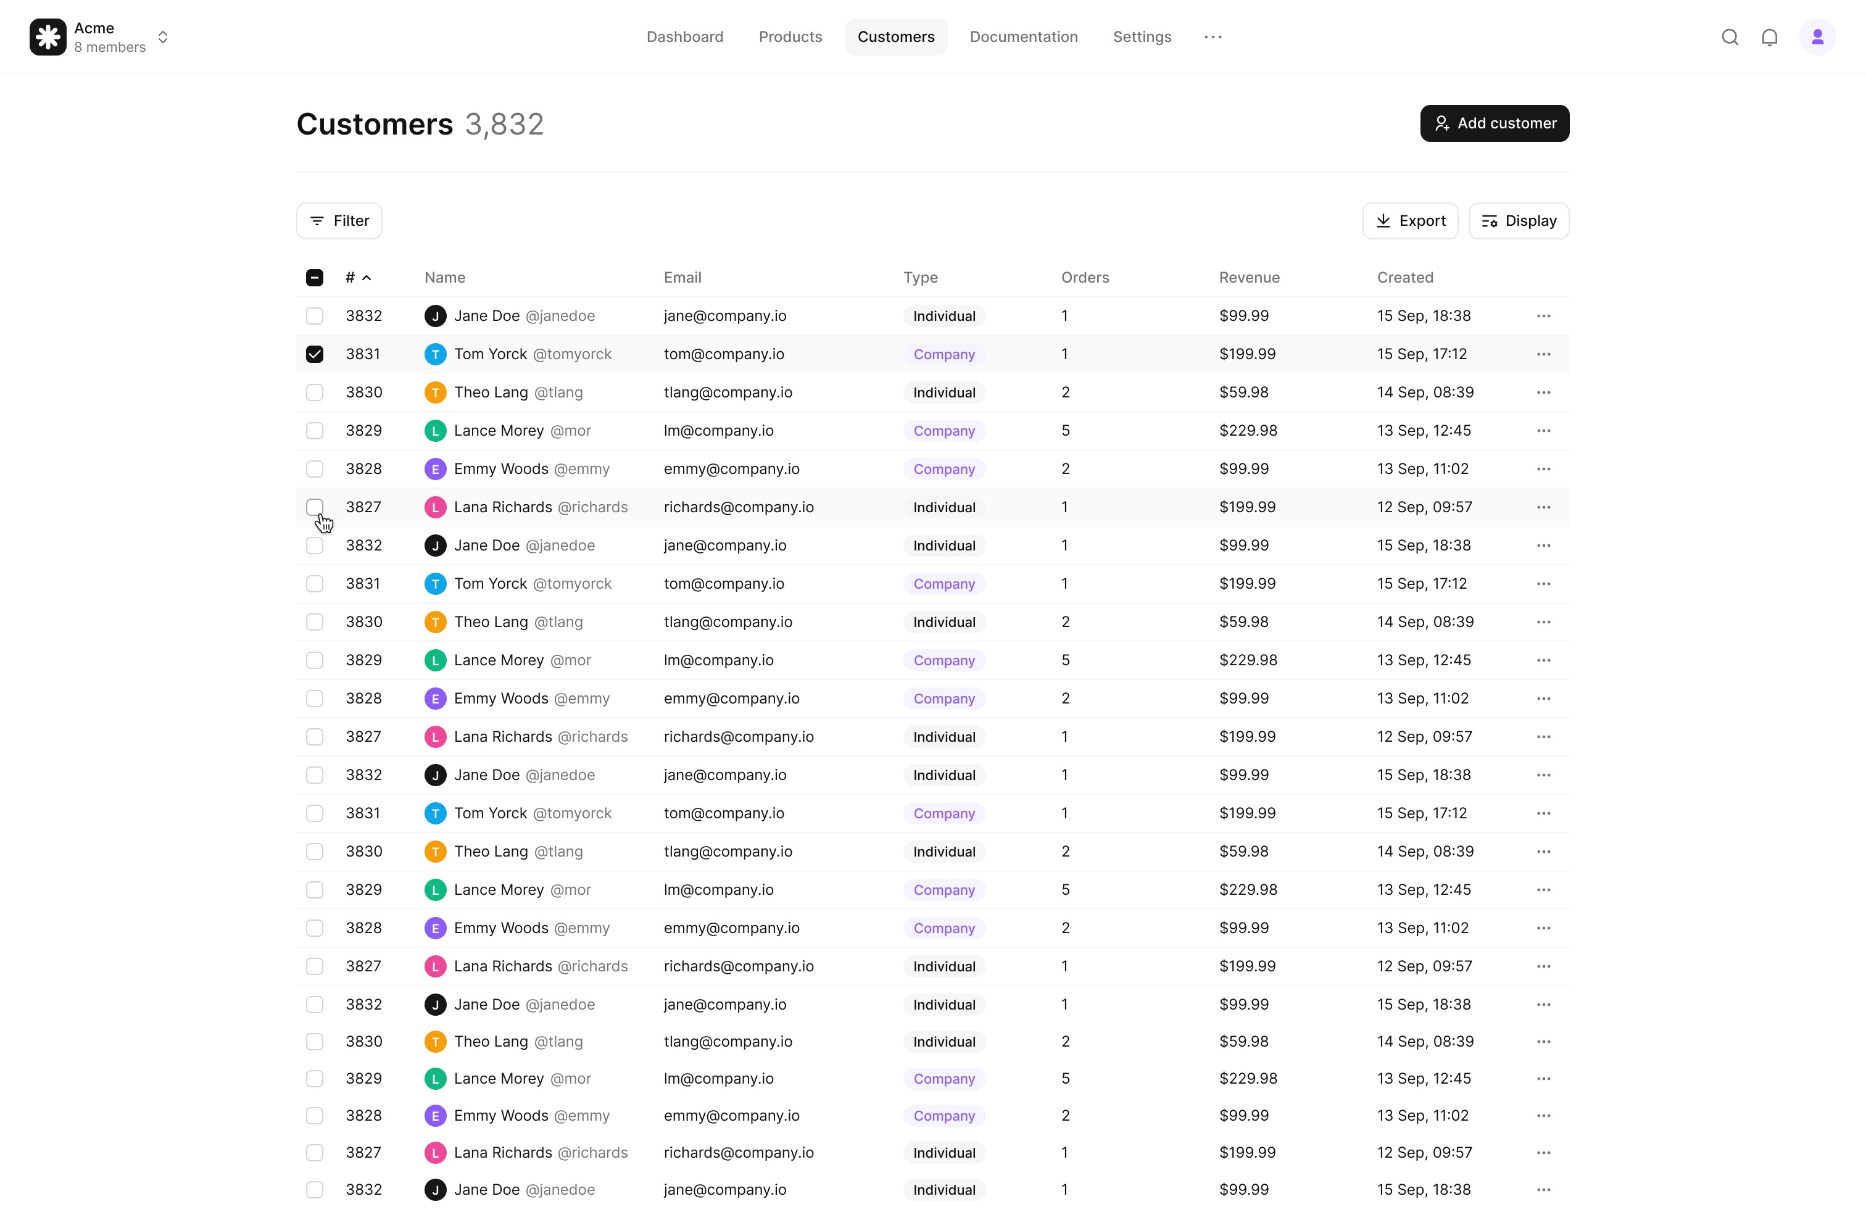
Task: Open row actions menu for first Jane Doe row
Action: click(1543, 316)
